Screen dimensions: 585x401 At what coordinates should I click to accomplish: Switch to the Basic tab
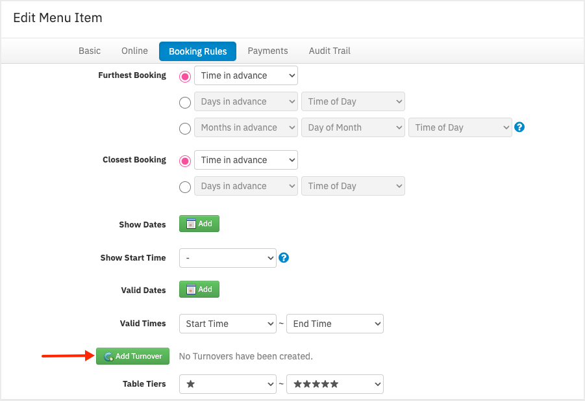point(90,51)
